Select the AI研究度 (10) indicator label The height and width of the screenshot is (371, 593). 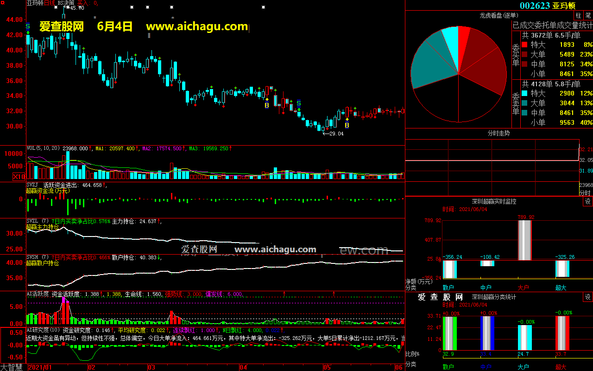coord(44,330)
